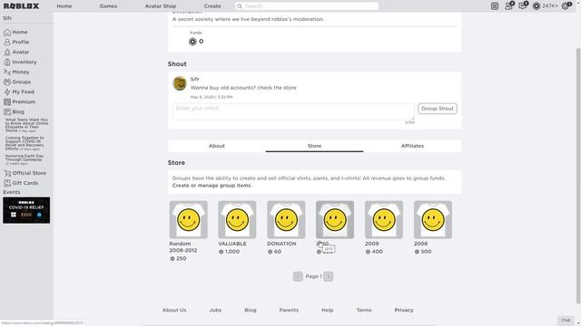Open Jobs footer link
581x326 pixels.
pyautogui.click(x=215, y=310)
